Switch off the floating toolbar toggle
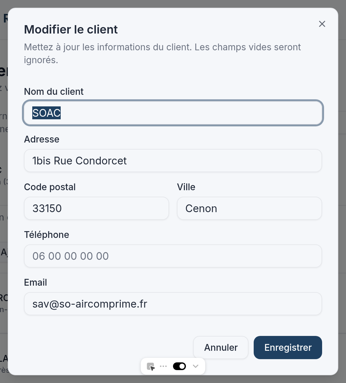This screenshot has width=346, height=383. pos(179,366)
